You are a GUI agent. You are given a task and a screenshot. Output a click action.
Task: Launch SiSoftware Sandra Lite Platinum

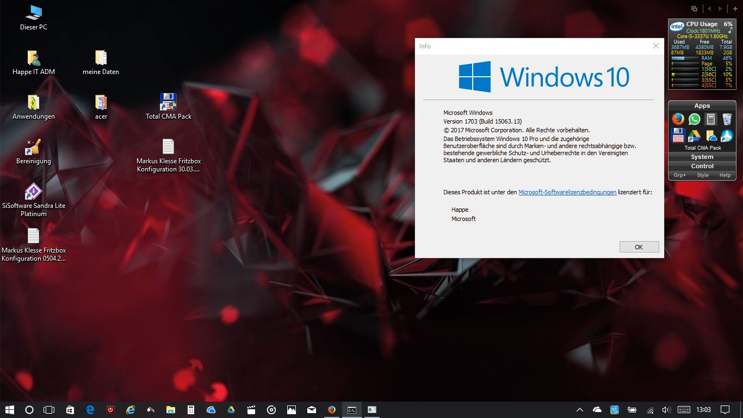pos(34,200)
